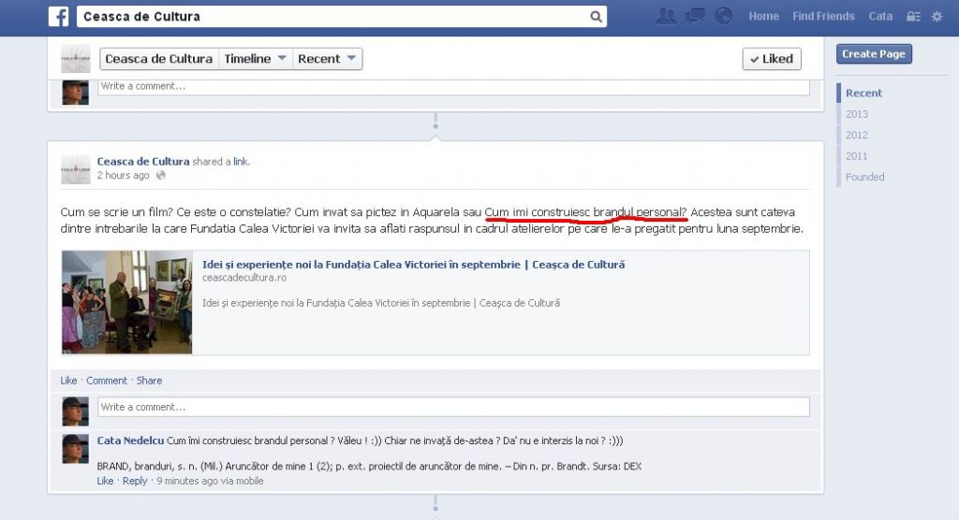Like Cata Nedelcu's comment

tap(105, 481)
